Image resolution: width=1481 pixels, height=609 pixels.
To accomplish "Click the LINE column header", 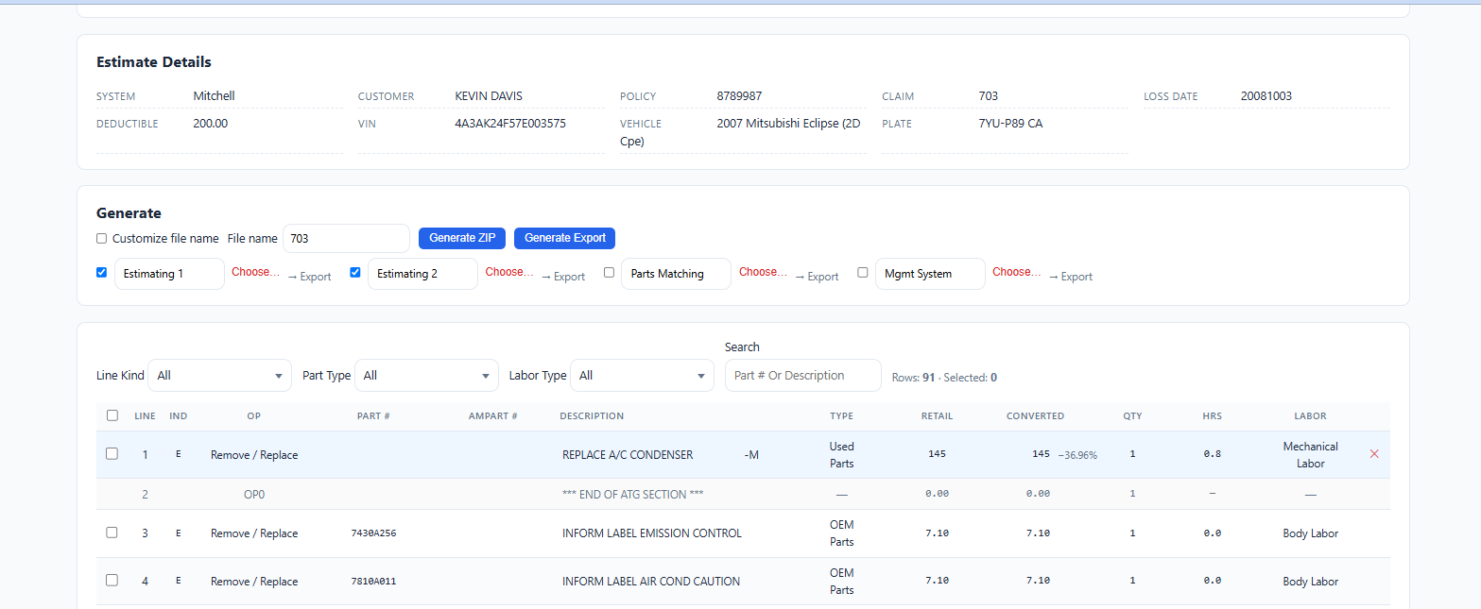I will tap(145, 416).
